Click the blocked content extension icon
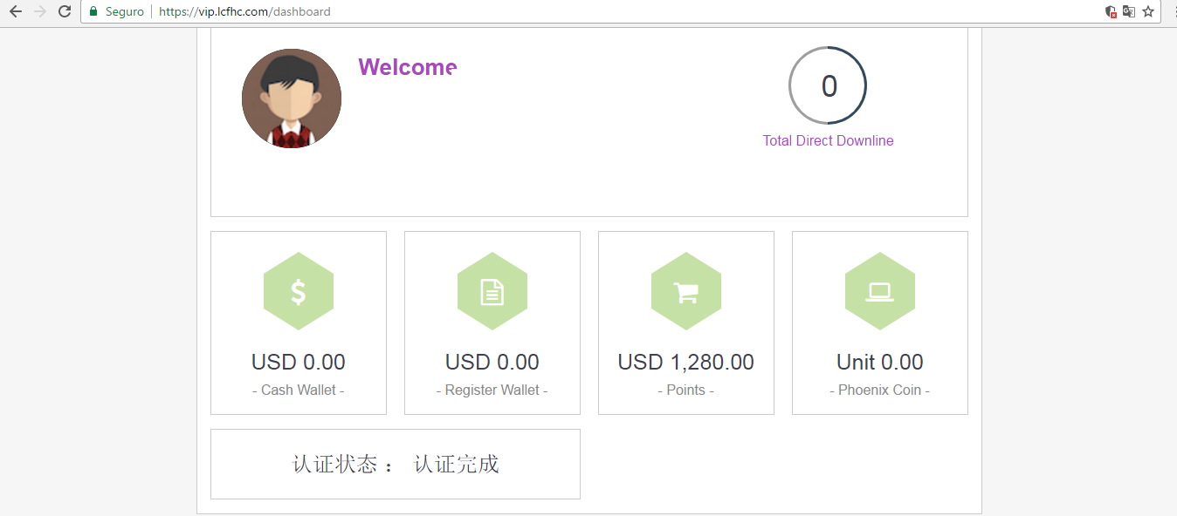 pyautogui.click(x=1109, y=11)
